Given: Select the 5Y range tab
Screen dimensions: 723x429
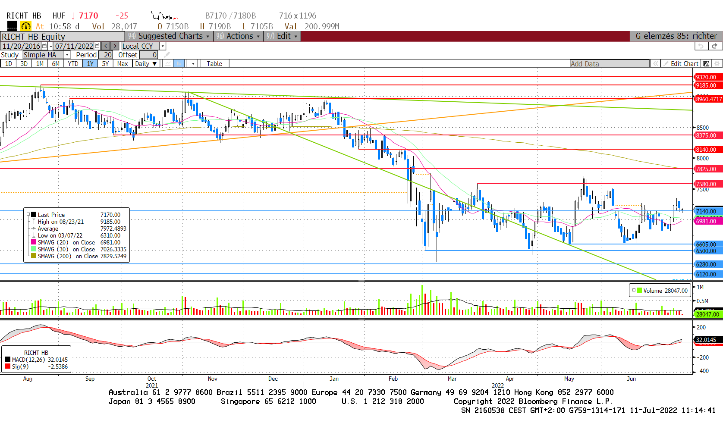Looking at the screenshot, I should [x=105, y=64].
